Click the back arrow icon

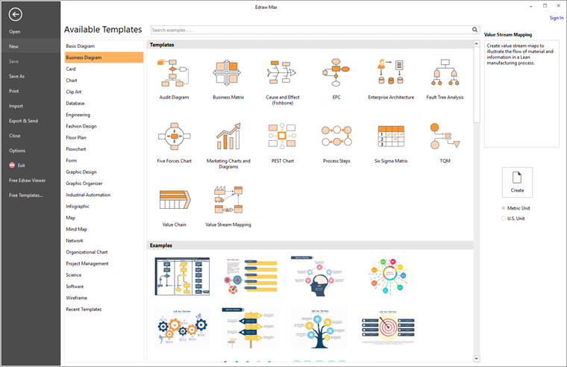15,14
